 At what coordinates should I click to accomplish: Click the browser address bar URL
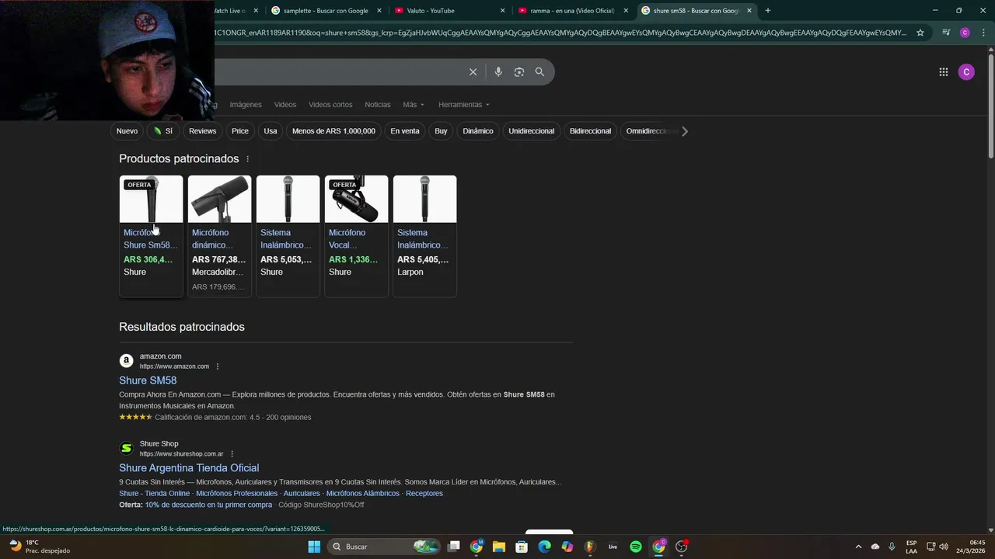coord(560,33)
